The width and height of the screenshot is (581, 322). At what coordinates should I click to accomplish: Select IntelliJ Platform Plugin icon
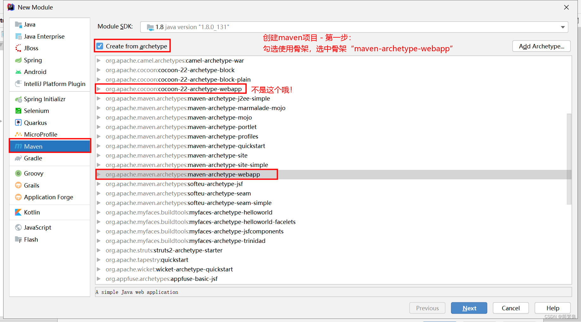pyautogui.click(x=18, y=84)
